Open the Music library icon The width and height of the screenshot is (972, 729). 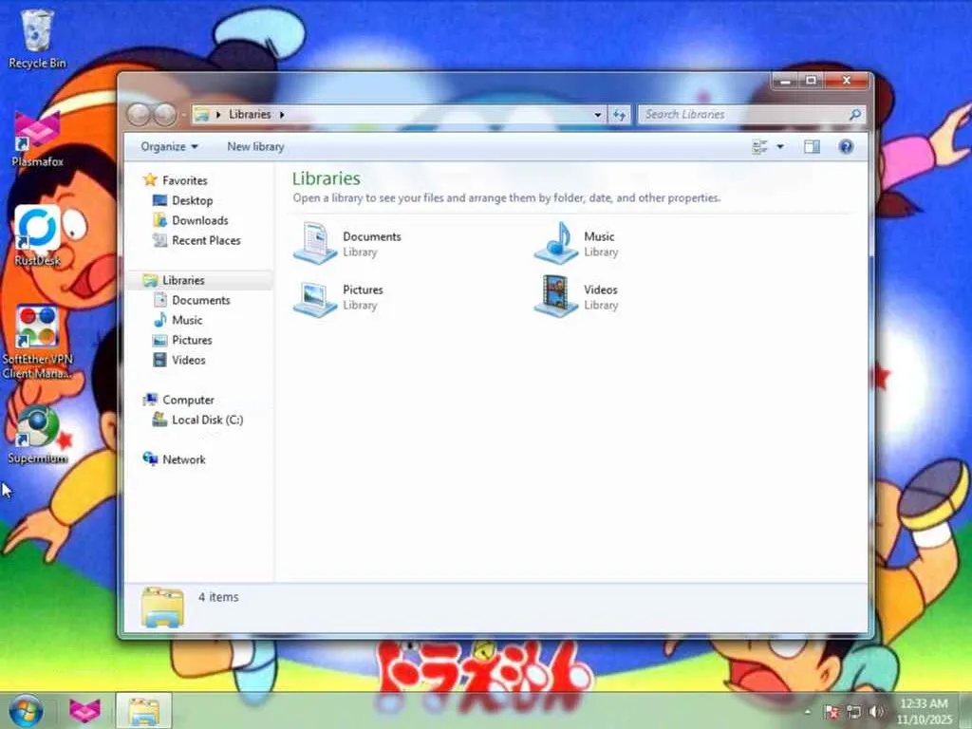tap(556, 243)
